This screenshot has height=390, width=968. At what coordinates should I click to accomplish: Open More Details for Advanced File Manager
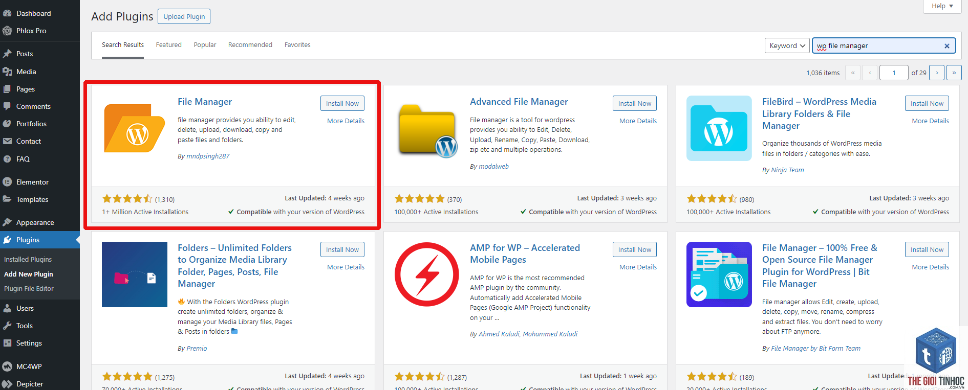coord(638,121)
